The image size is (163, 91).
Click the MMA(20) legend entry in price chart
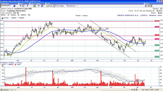pos(13,18)
